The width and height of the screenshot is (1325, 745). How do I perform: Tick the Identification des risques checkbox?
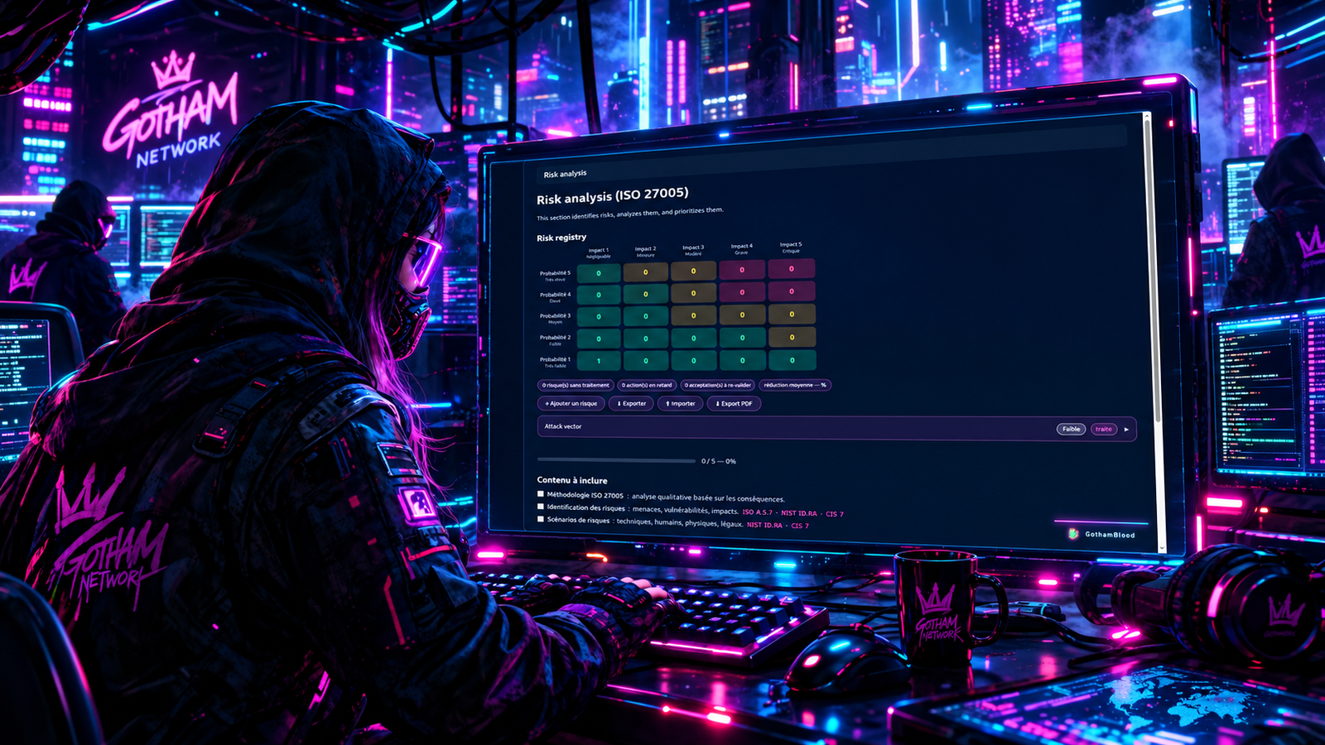[x=541, y=507]
